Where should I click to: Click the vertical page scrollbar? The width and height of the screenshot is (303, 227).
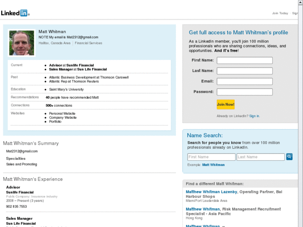tap(300, 113)
